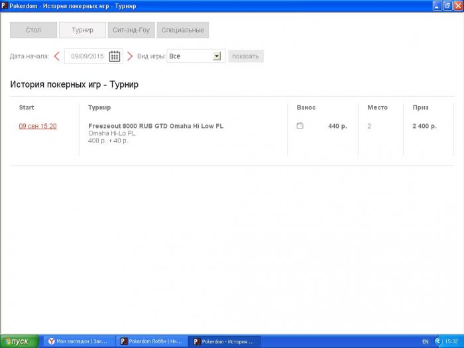Open the Windows Пуск start button
Screen dimensions: 464x348
pos(19,341)
